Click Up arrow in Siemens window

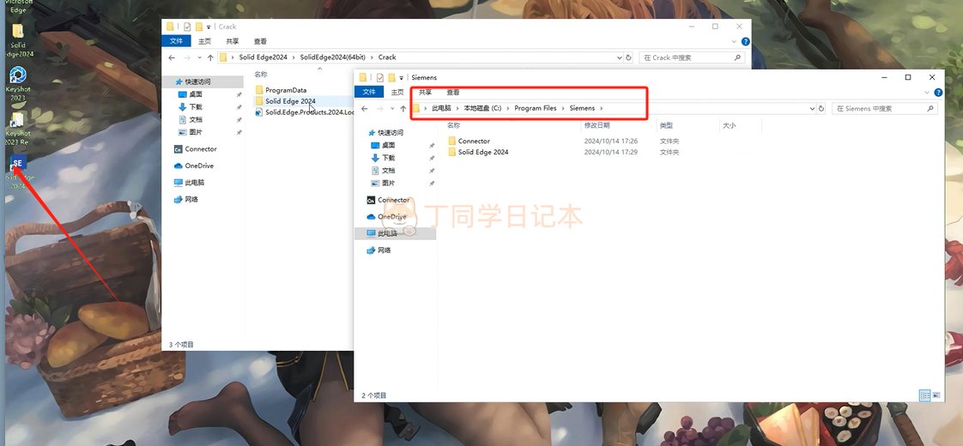(x=403, y=108)
